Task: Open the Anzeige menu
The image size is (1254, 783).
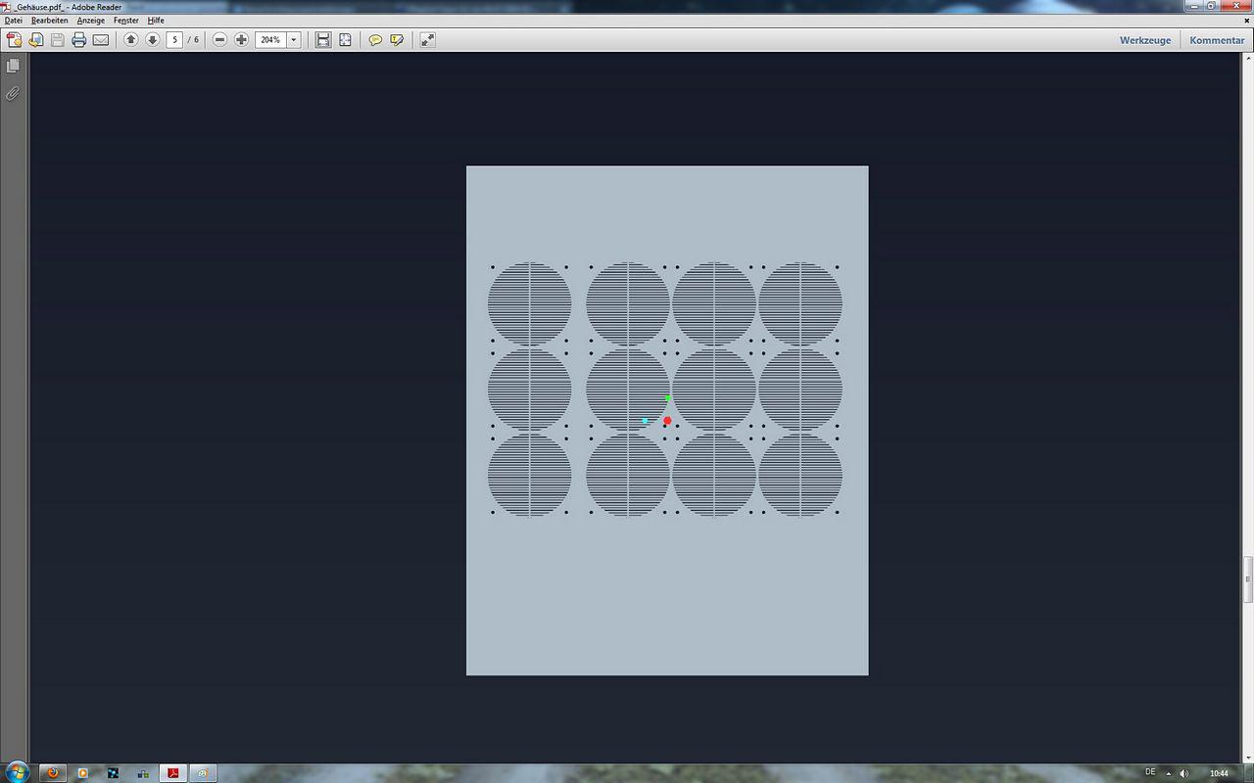Action: [90, 21]
